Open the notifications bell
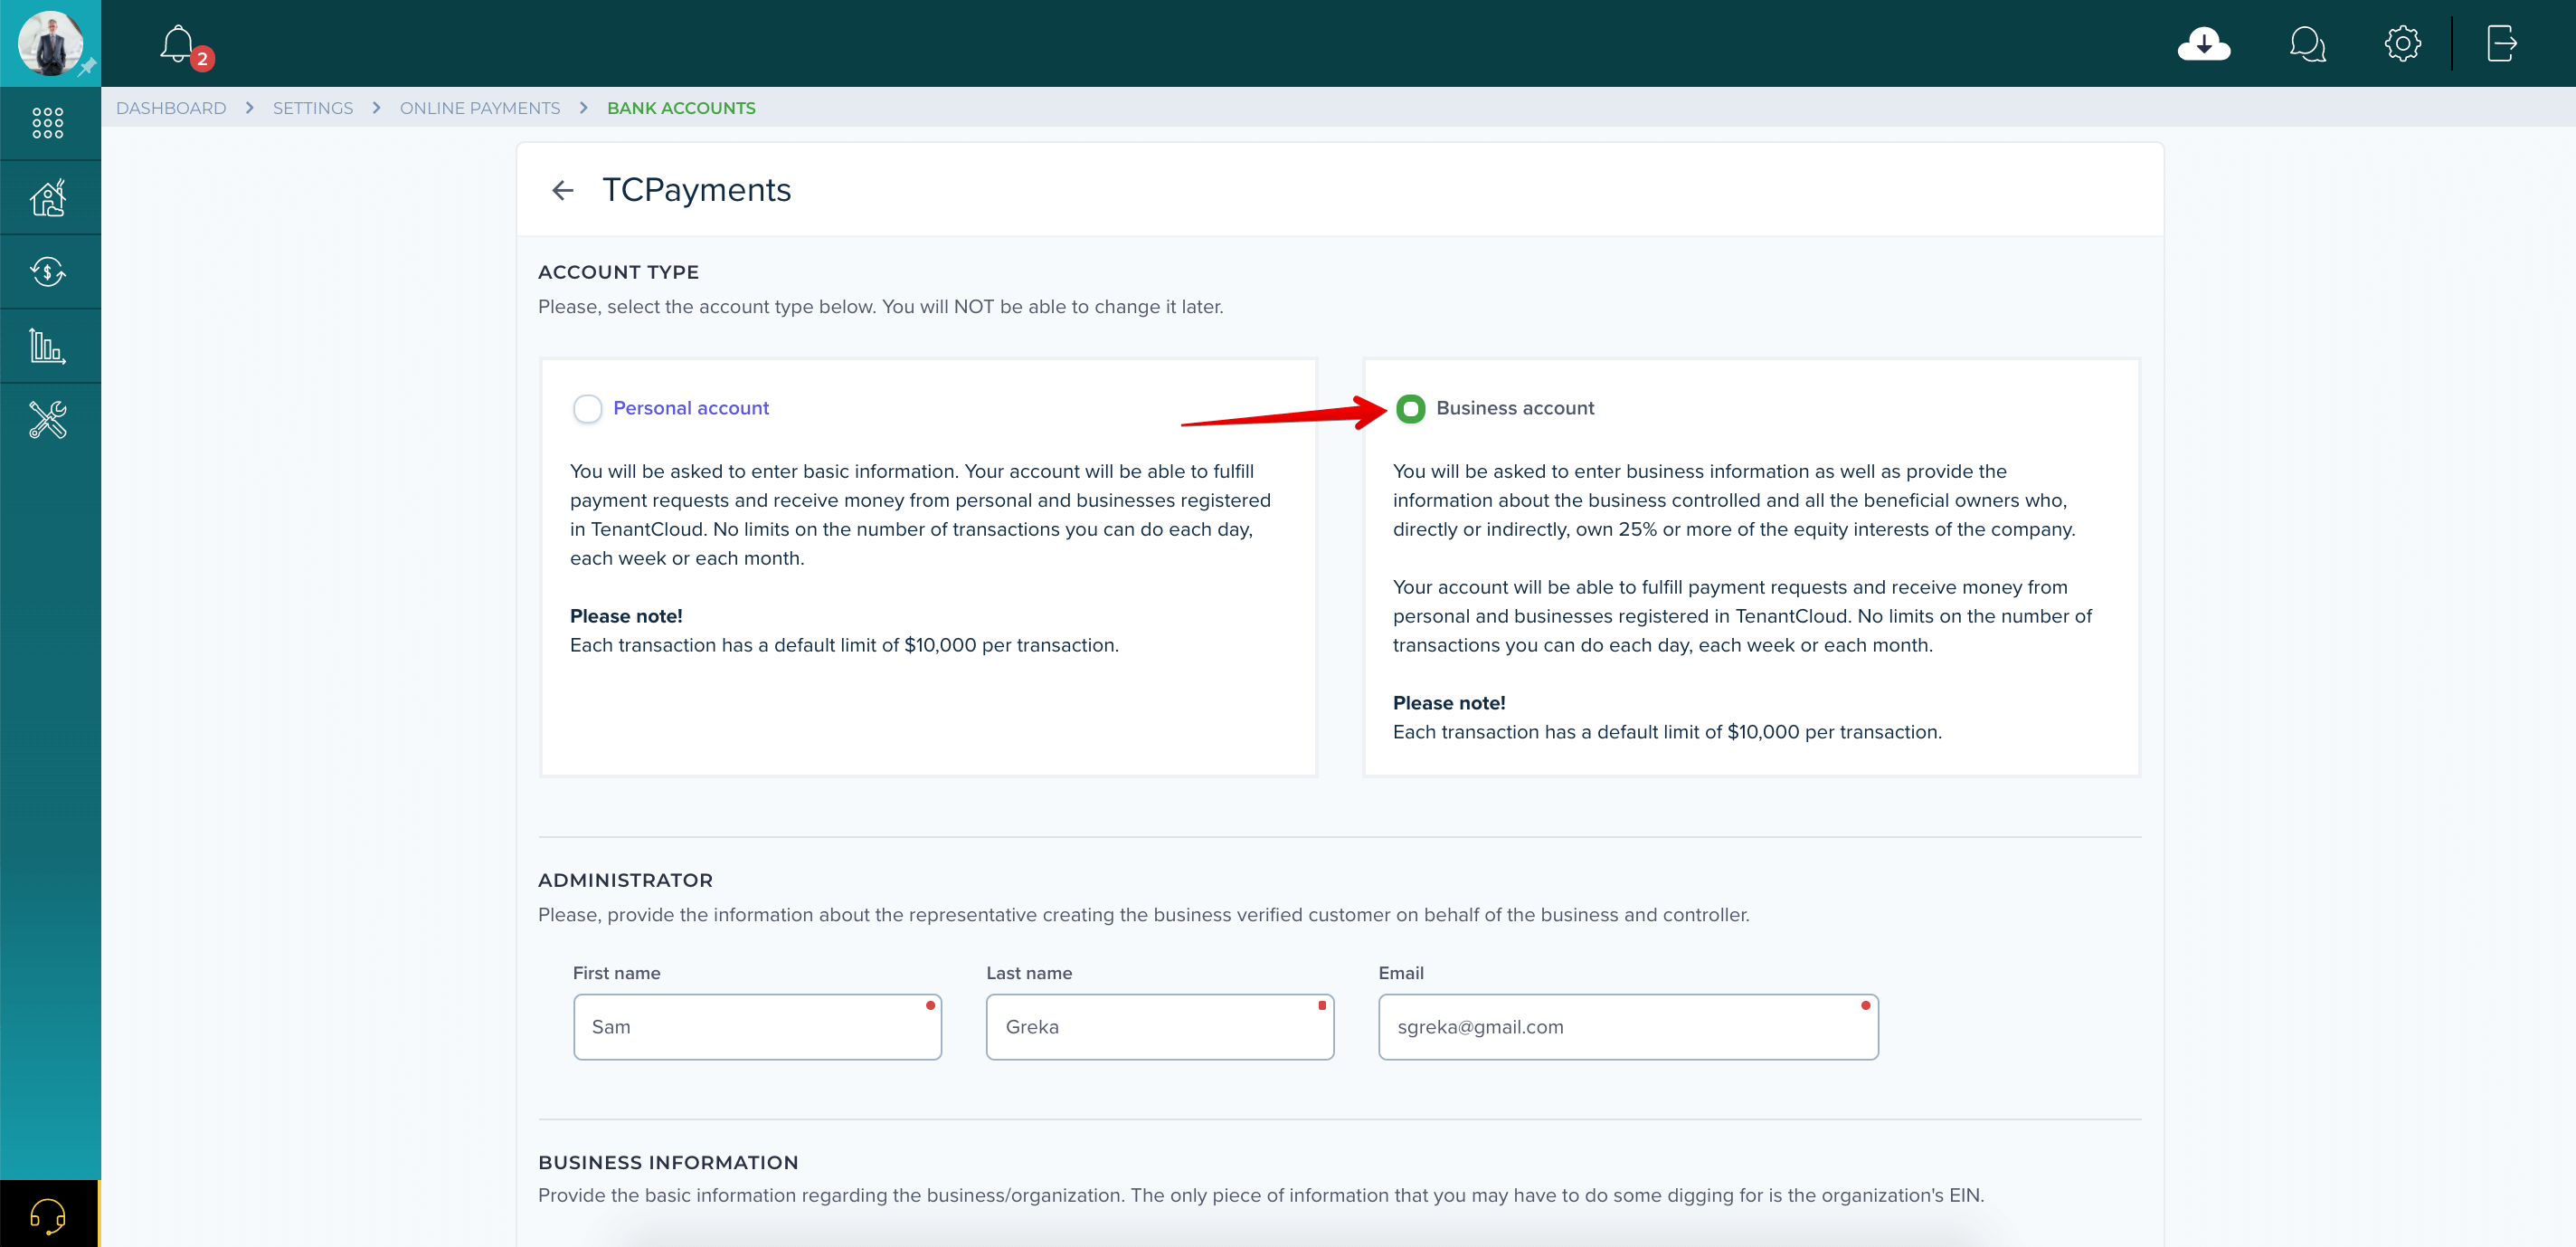The height and width of the screenshot is (1247, 2576). point(178,44)
